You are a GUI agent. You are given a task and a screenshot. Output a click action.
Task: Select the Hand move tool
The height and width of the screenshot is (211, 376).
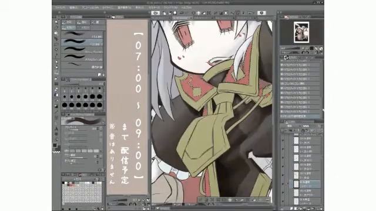click(x=56, y=28)
